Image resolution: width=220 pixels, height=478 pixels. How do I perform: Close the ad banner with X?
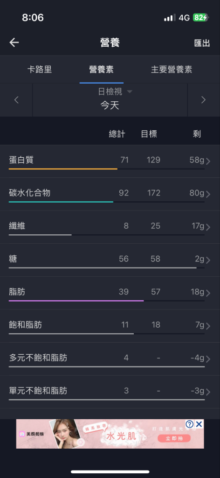click(x=199, y=424)
